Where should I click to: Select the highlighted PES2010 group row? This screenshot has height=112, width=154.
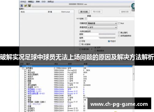76,66
